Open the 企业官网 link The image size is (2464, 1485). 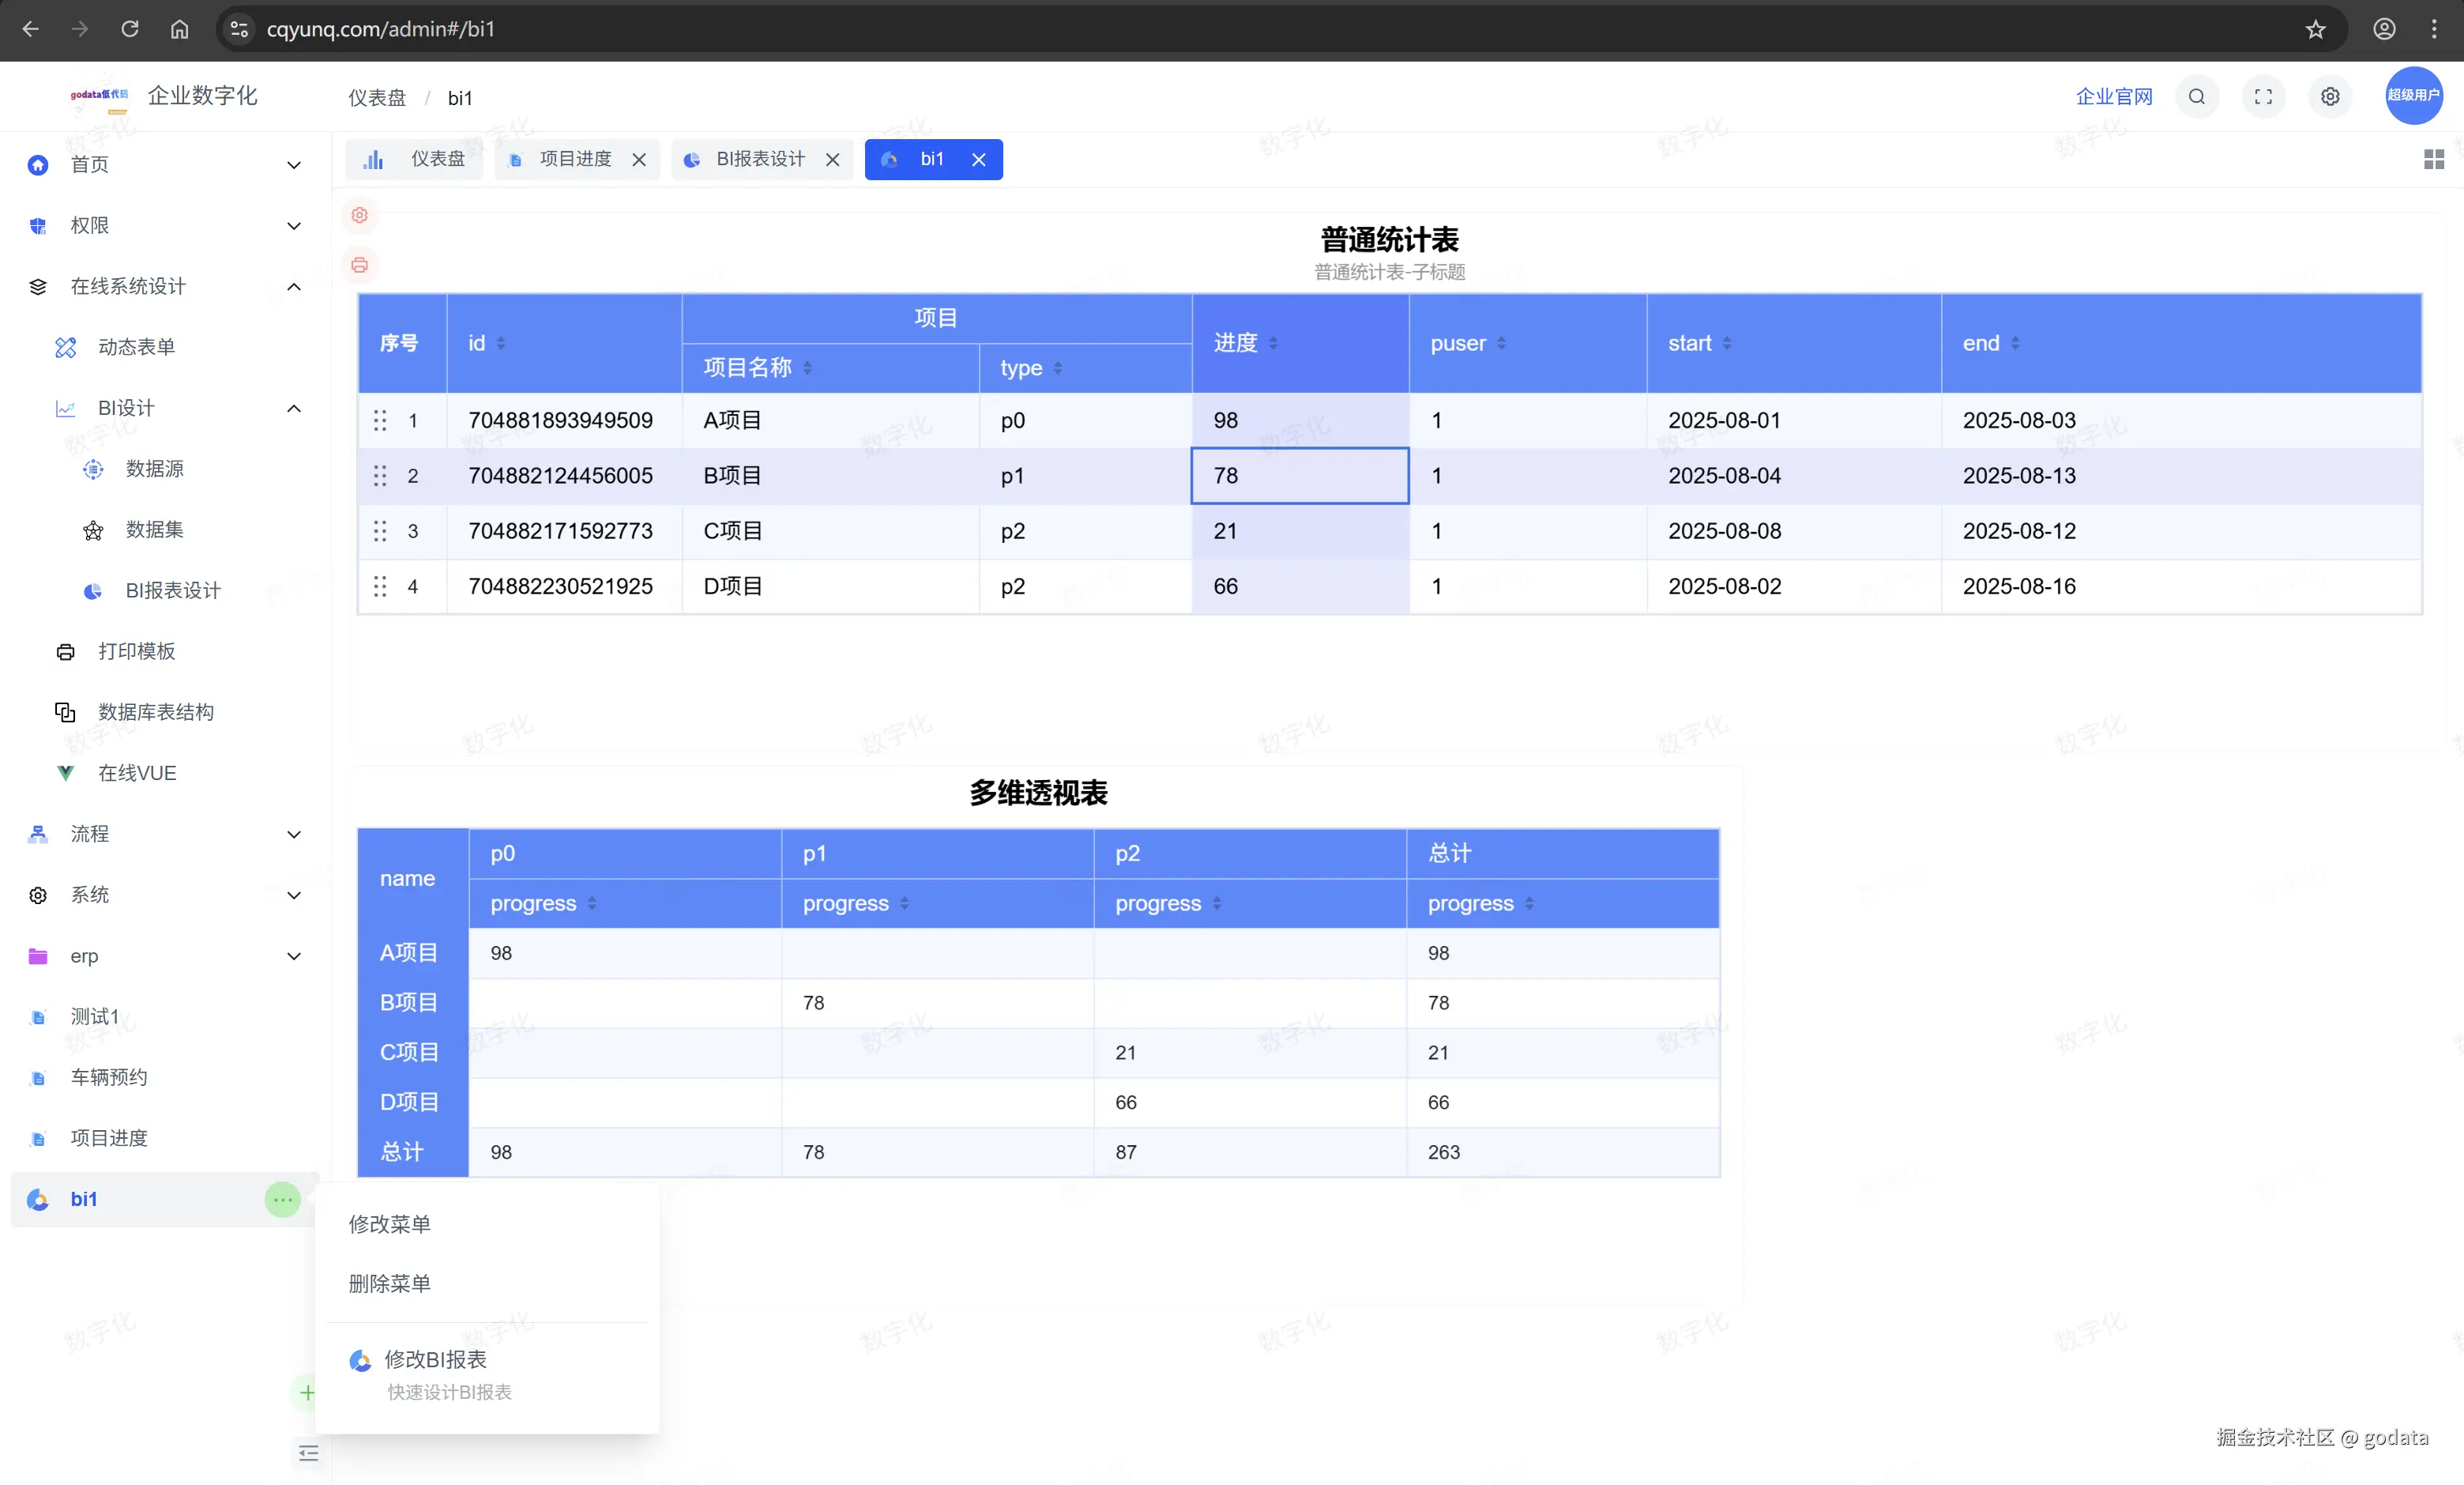tap(2113, 97)
